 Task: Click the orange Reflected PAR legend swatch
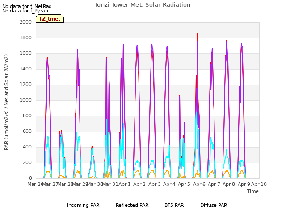[x=109, y=206]
